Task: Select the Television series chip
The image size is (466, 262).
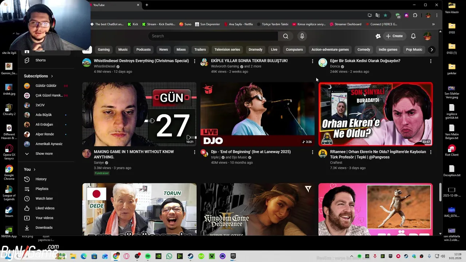Action: click(x=227, y=49)
